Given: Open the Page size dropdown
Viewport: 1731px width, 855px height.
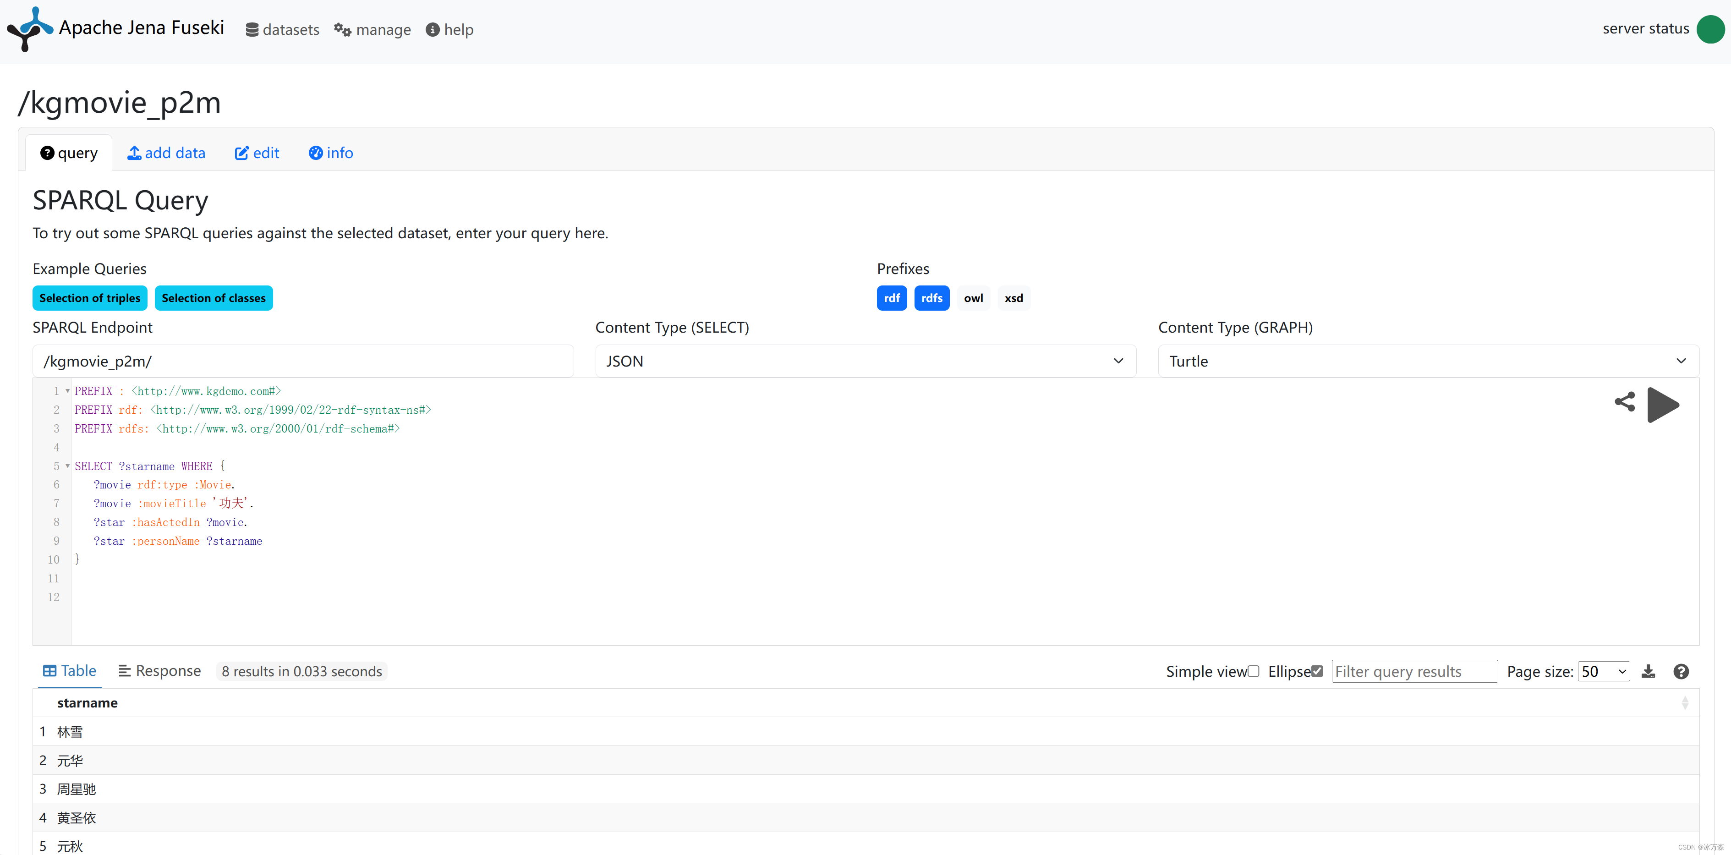Looking at the screenshot, I should 1603,672.
